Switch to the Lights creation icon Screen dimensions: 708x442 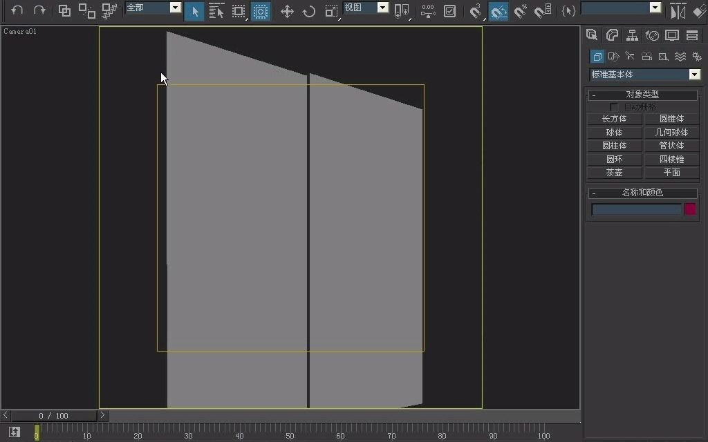(631, 56)
